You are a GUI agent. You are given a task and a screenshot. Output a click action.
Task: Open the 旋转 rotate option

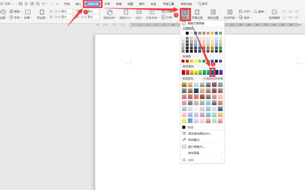click(x=260, y=11)
